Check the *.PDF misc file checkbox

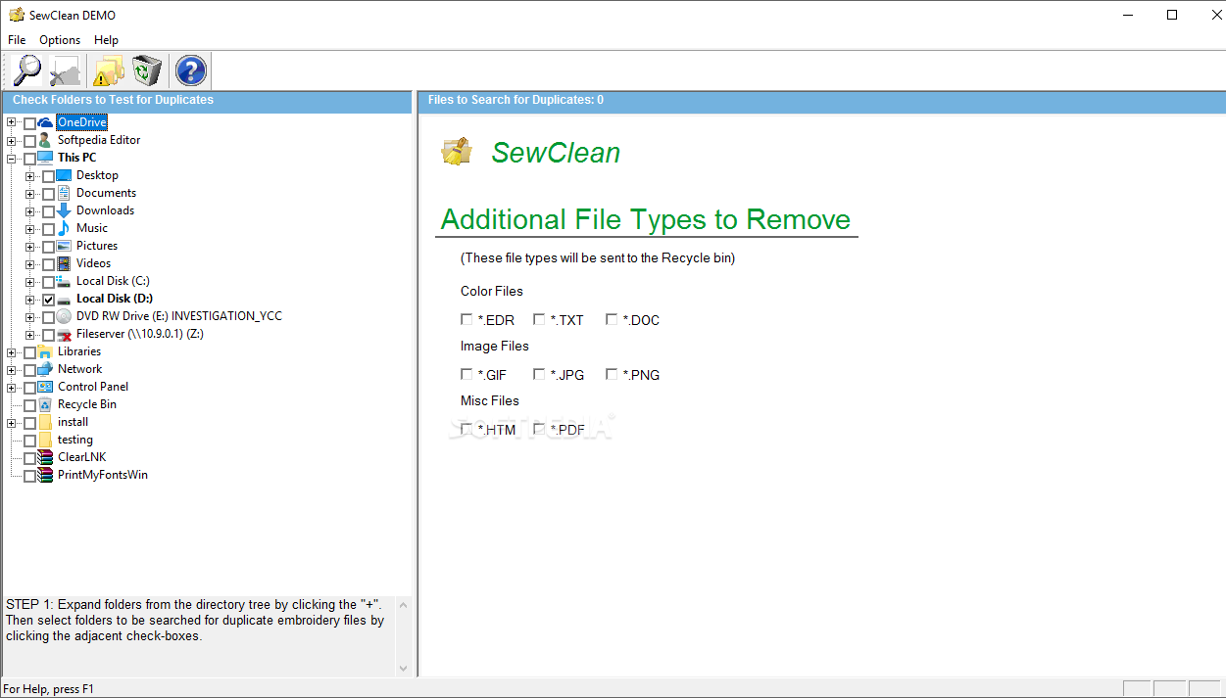(539, 429)
